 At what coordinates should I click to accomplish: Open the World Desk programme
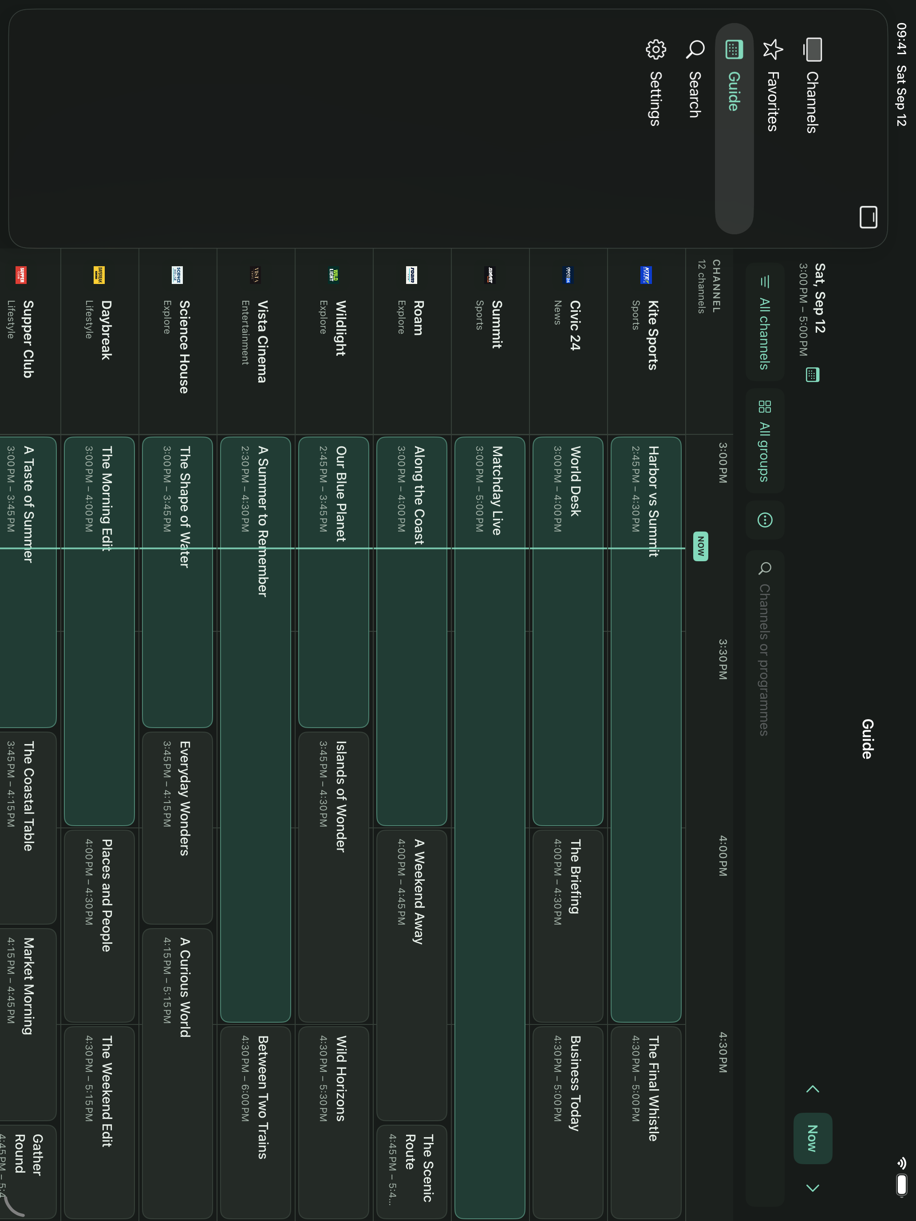(x=568, y=631)
